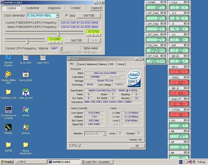
Task: Select the MemSet shortcut icon
Action: [x=8, y=127]
